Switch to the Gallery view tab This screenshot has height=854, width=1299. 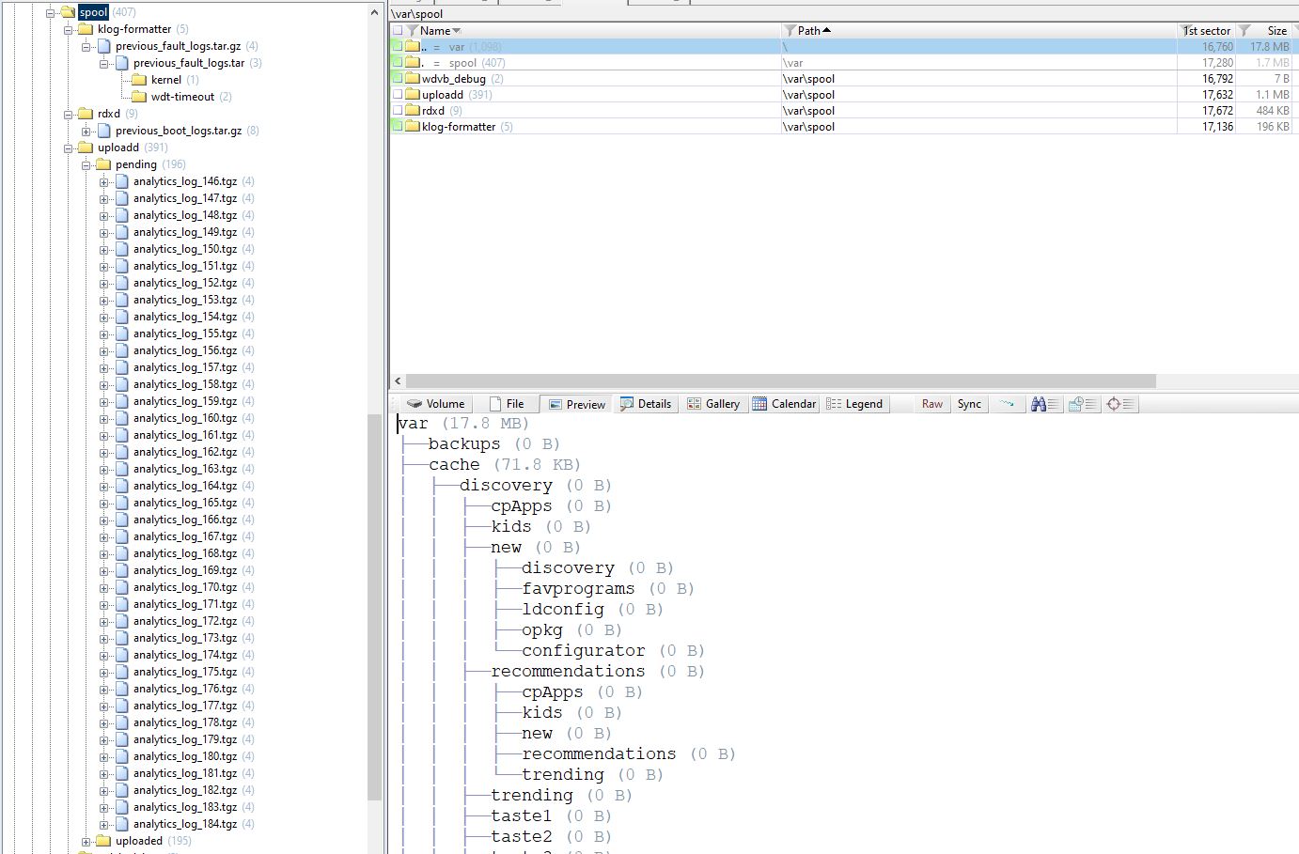712,404
